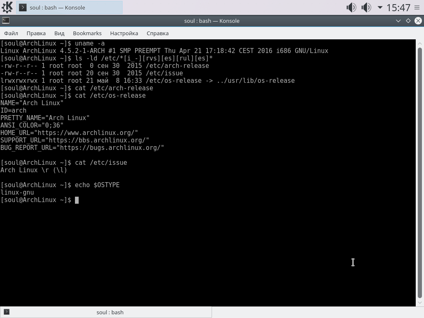424x318 pixels.
Task: Click the vertical scrollbar handle
Action: [420, 173]
